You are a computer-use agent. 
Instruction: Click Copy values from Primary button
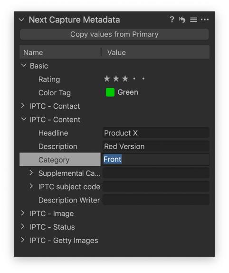tap(114, 34)
